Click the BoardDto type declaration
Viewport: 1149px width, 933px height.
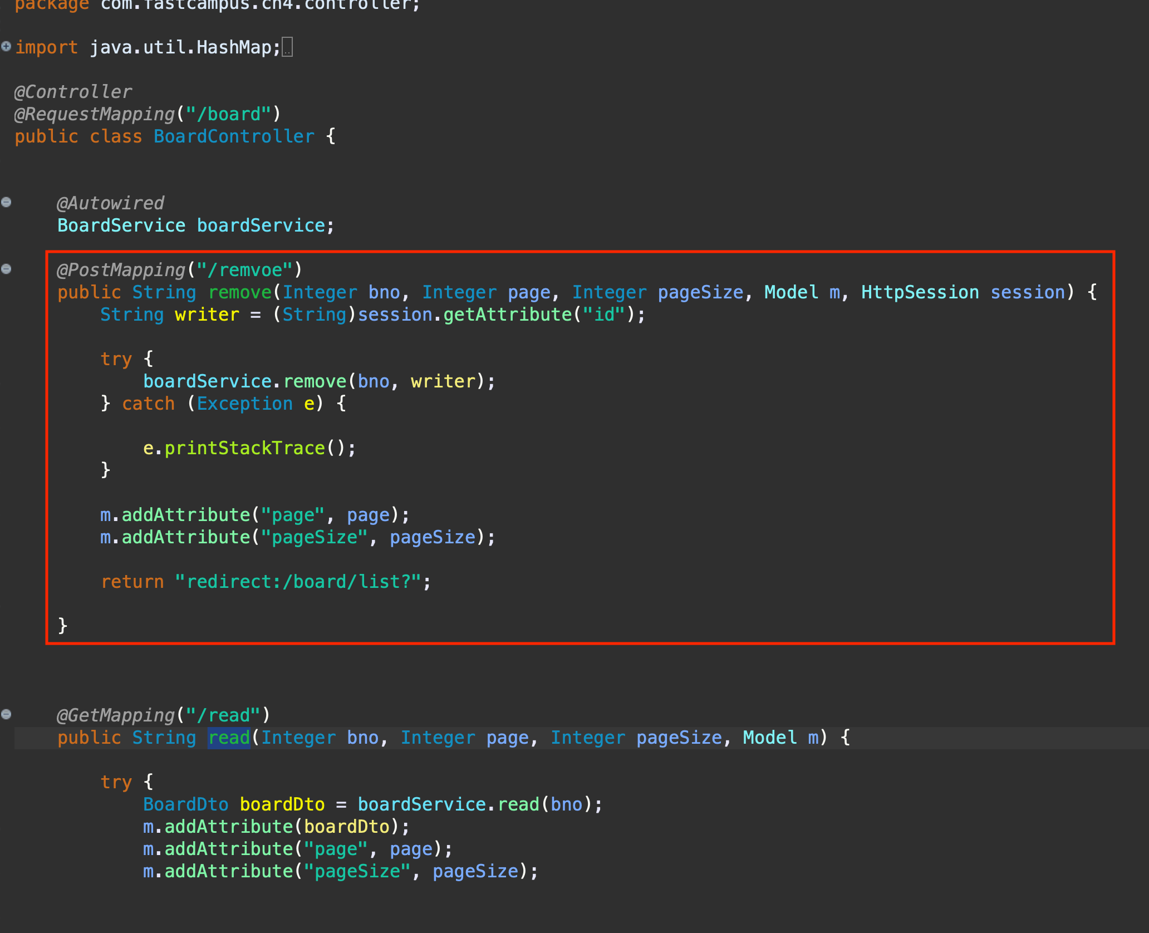(x=185, y=804)
